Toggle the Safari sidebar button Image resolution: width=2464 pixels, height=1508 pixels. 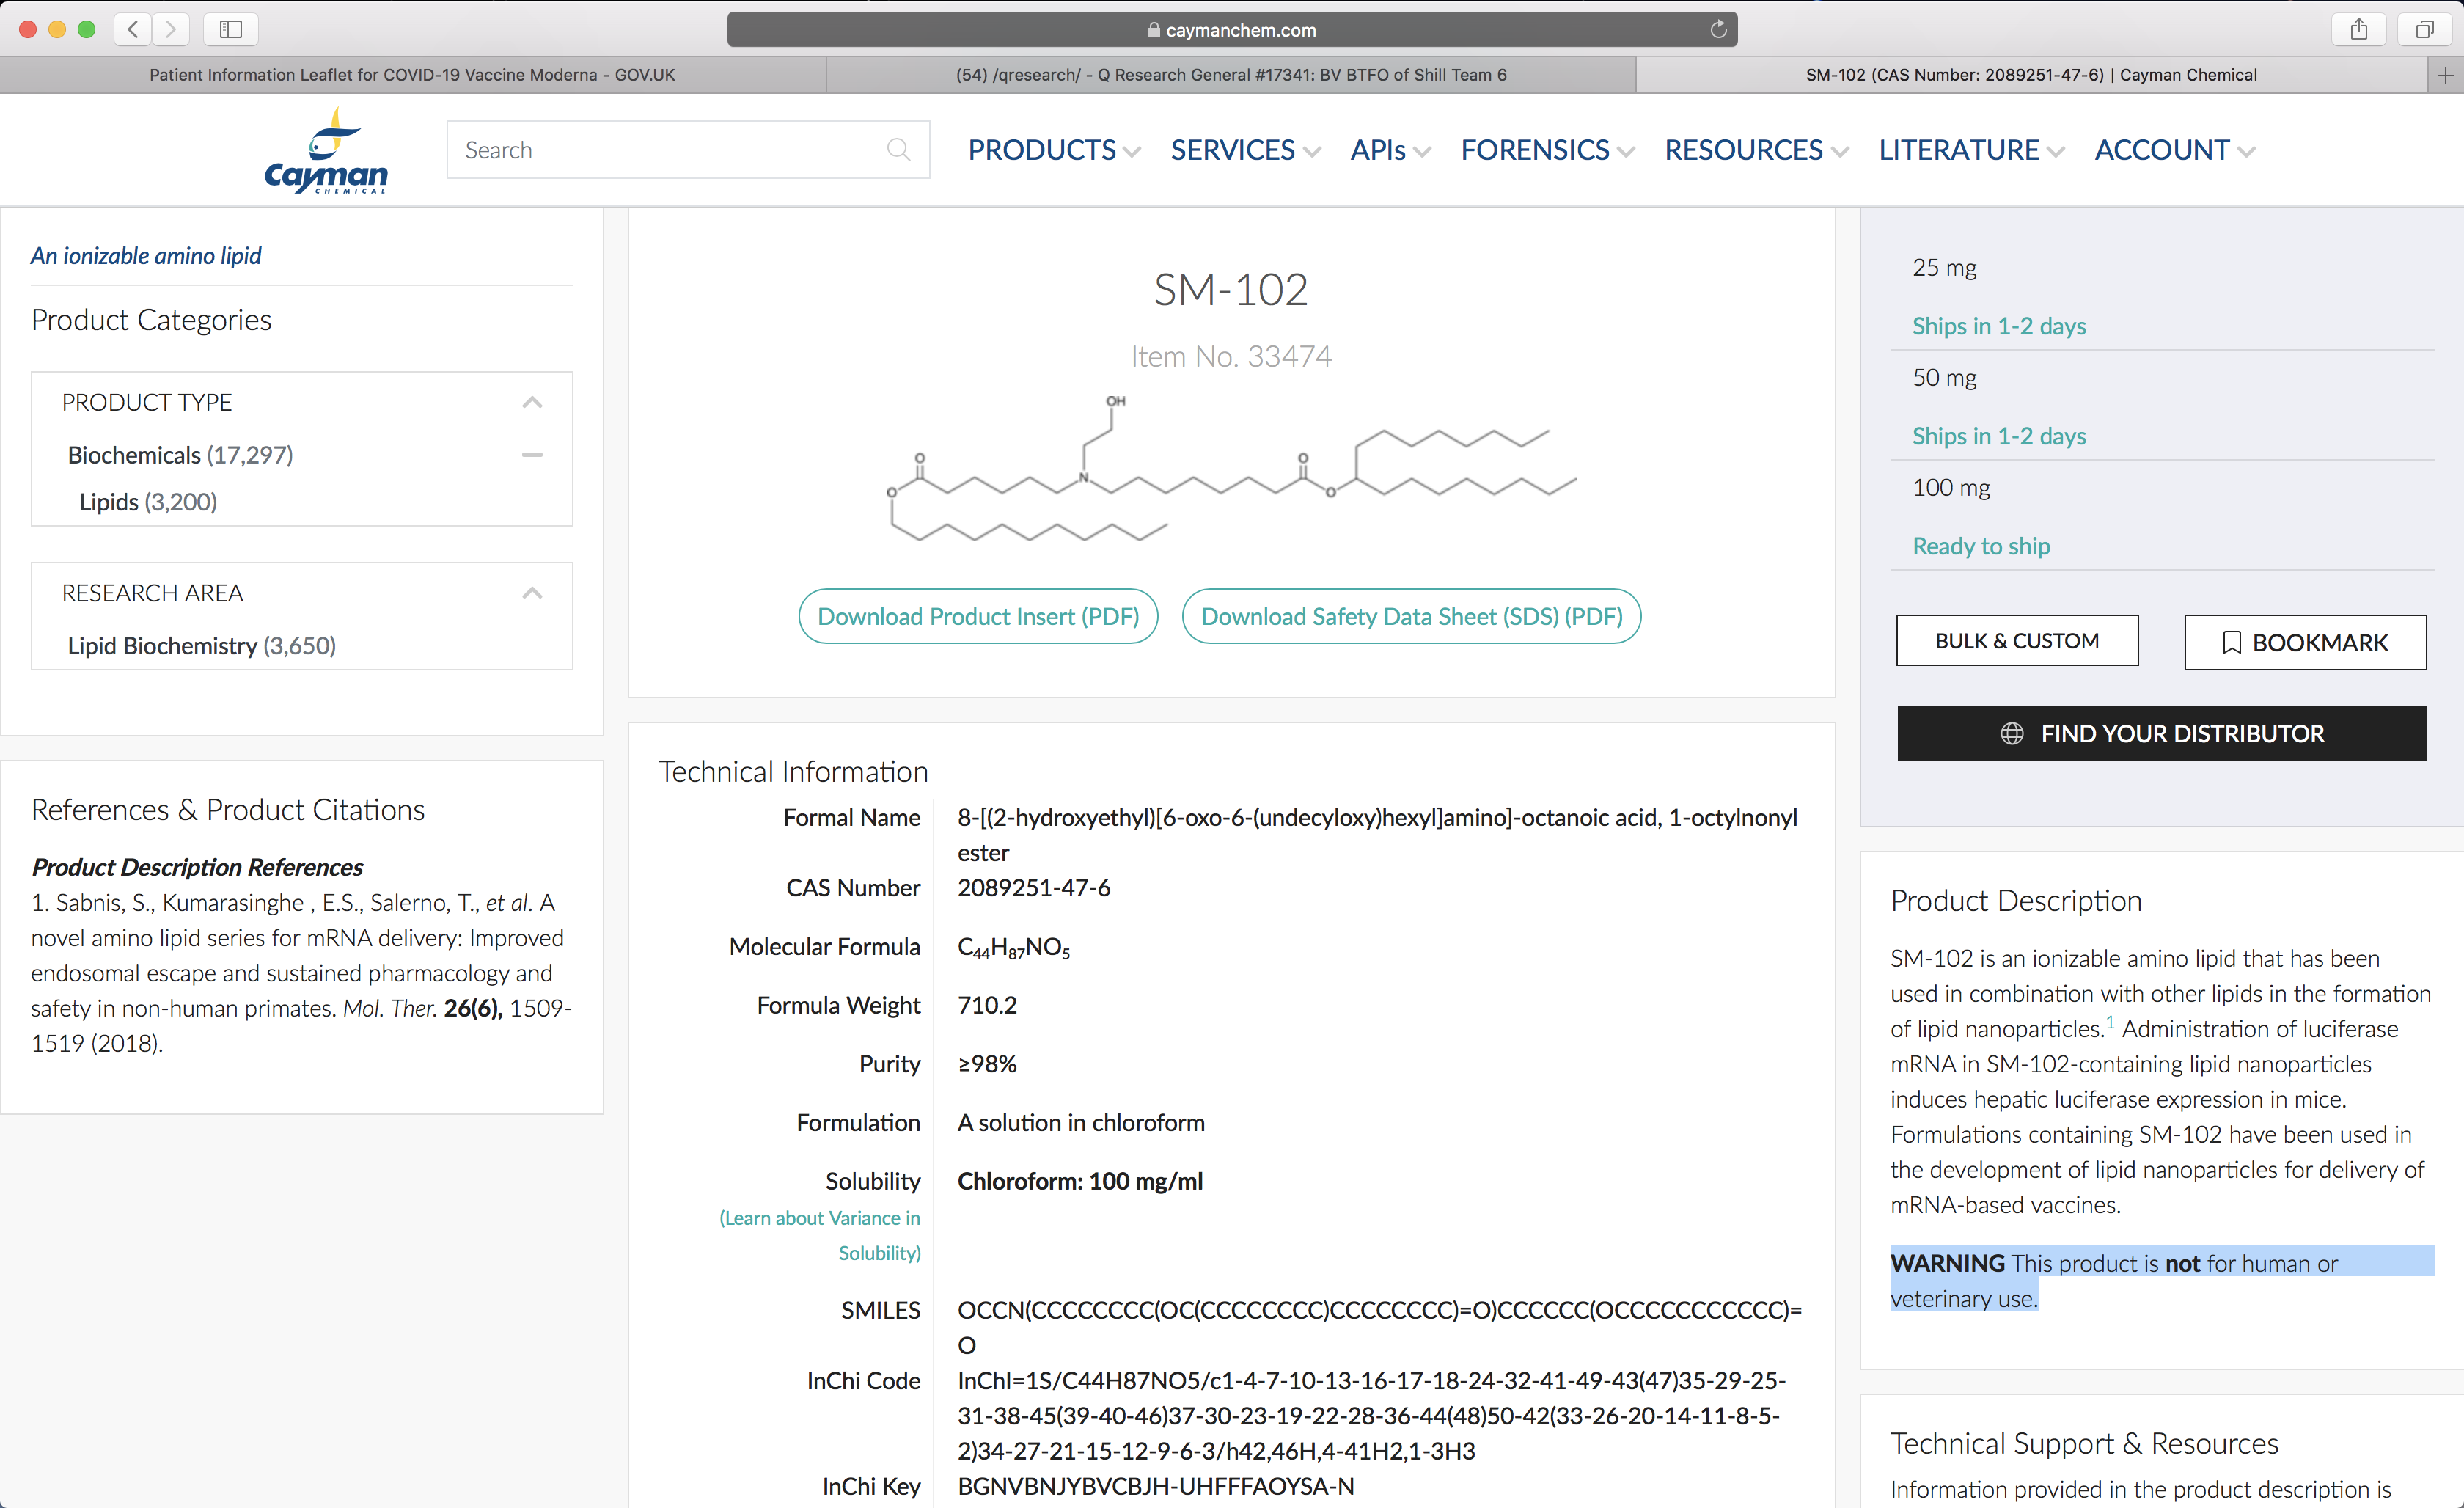(x=231, y=29)
